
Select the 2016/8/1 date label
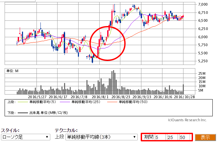click(100, 97)
